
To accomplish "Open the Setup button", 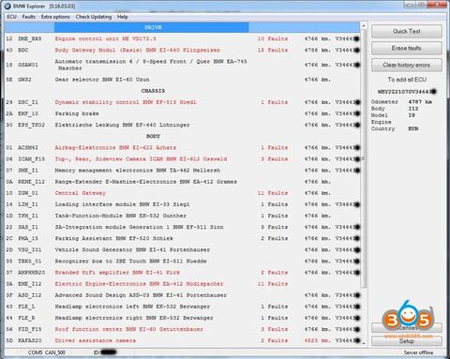I will [407, 341].
